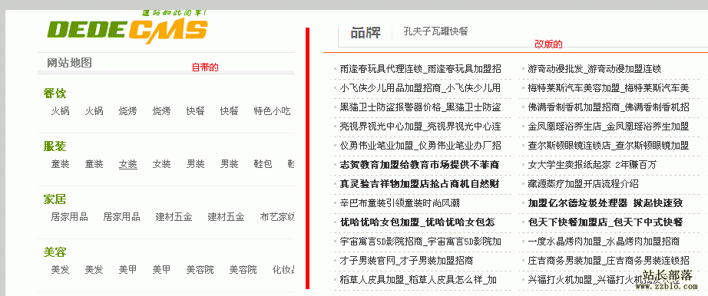
Task: Open the bold 加盟亿尔德垃圾处理器 article
Action: click(x=605, y=203)
